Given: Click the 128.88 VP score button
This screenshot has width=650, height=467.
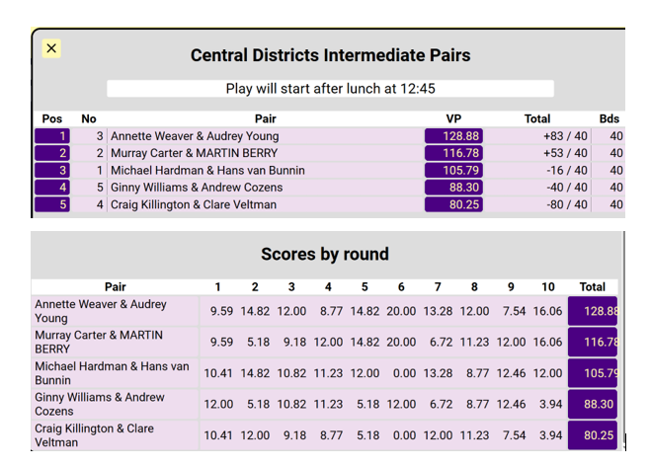Looking at the screenshot, I should pyautogui.click(x=453, y=136).
